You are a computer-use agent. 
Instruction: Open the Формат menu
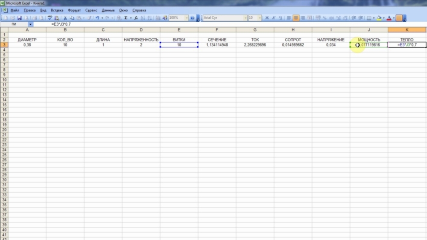click(x=74, y=10)
